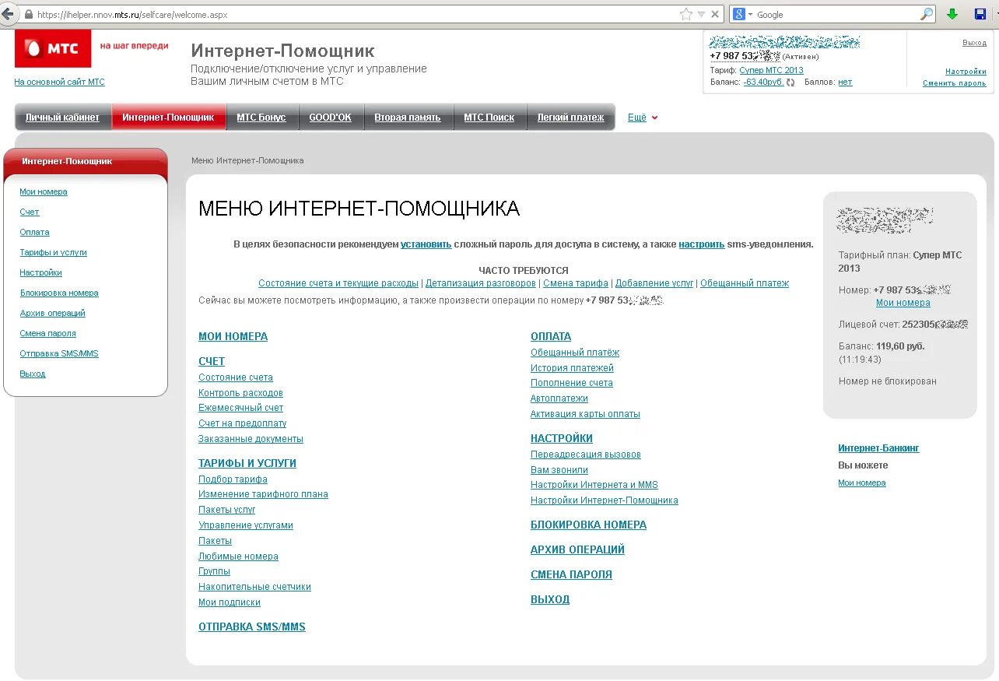999x681 pixels.
Task: Open the 'Интернет-Банкинг' link
Action: coord(878,448)
